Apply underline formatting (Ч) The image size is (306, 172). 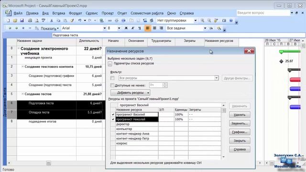tap(140, 28)
